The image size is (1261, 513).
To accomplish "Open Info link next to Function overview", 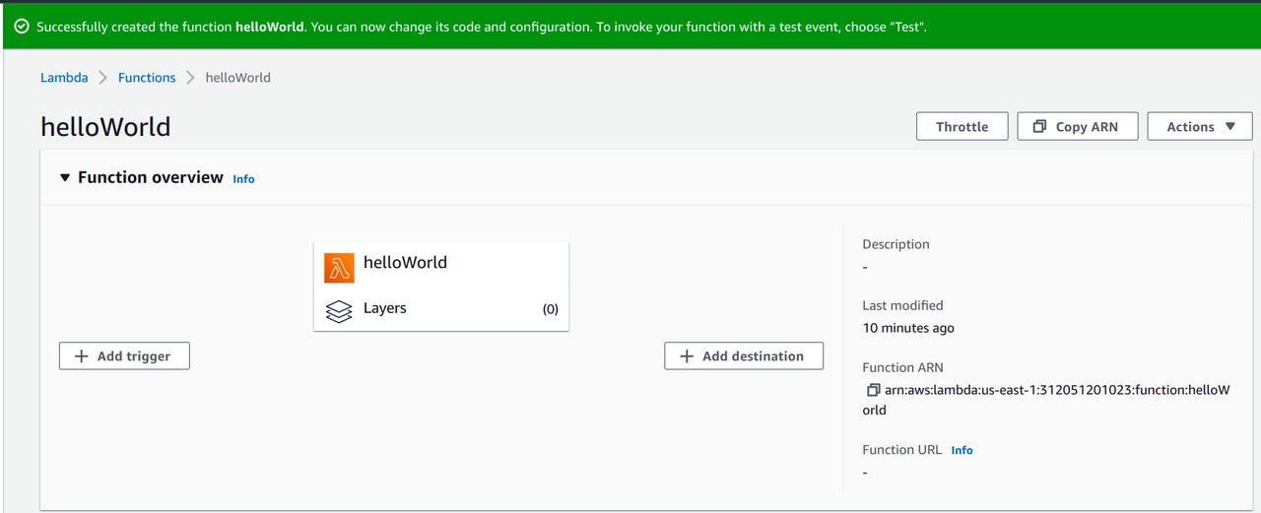I will coord(243,179).
